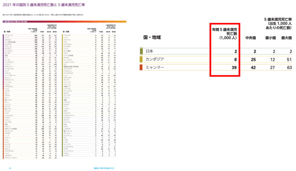
Task: Click the 年間5歳未満児死亡数 header inside the red box
Action: pyautogui.click(x=224, y=34)
